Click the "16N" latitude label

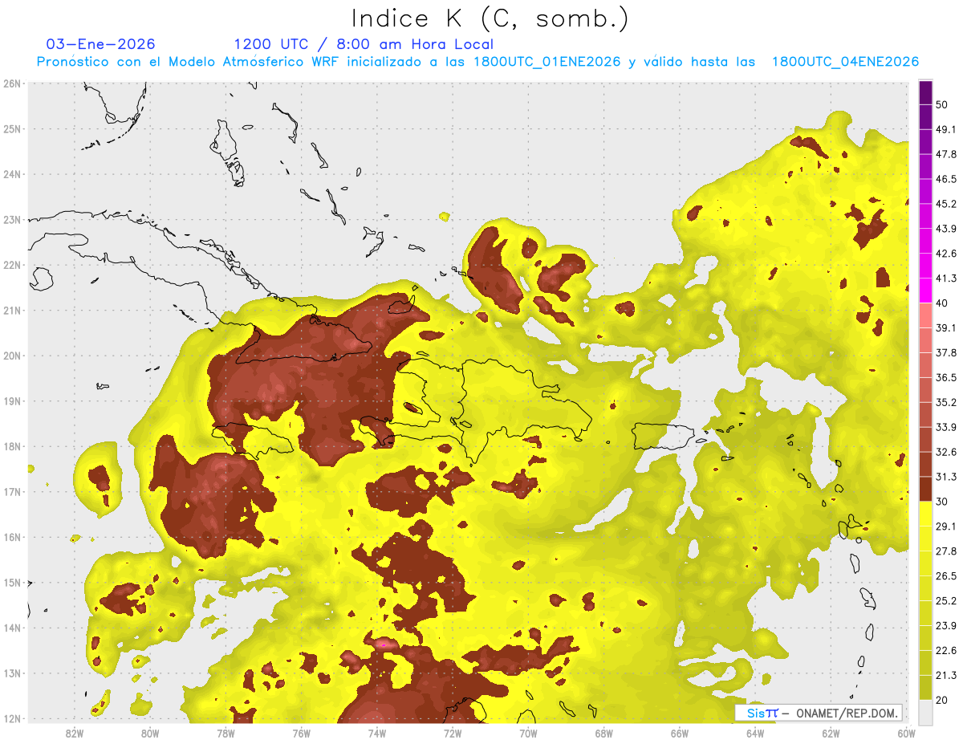click(x=12, y=537)
